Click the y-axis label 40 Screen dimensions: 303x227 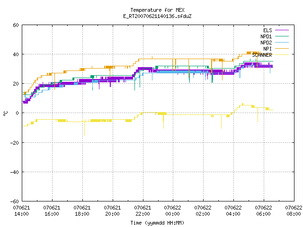(x=16, y=54)
